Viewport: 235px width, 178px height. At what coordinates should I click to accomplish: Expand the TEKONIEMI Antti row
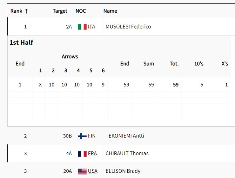coord(125,136)
